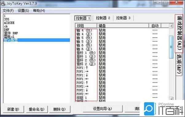Click the scroll-down arrow of button list
Image resolution: width=185 pixels, height=117 pixels.
[x=171, y=98]
